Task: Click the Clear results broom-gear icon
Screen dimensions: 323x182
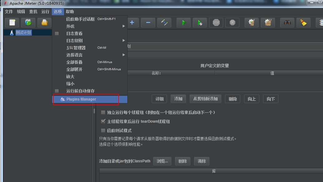Action: point(252,22)
